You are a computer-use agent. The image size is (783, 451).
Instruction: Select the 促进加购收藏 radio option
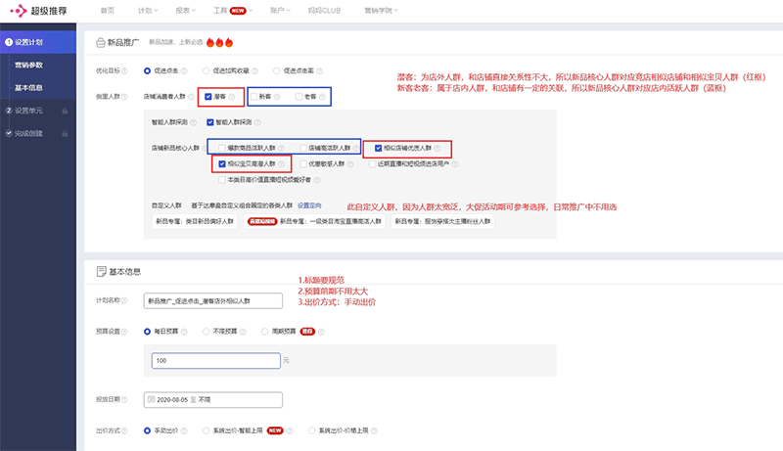(x=205, y=71)
